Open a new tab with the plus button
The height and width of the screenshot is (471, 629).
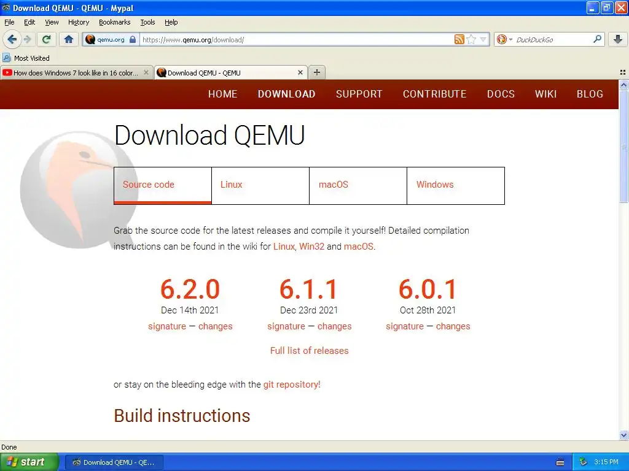click(x=317, y=72)
